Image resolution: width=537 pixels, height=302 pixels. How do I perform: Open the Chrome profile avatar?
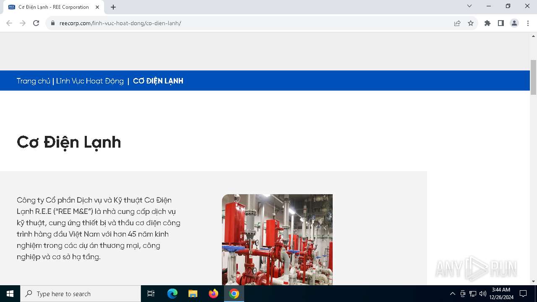514,23
